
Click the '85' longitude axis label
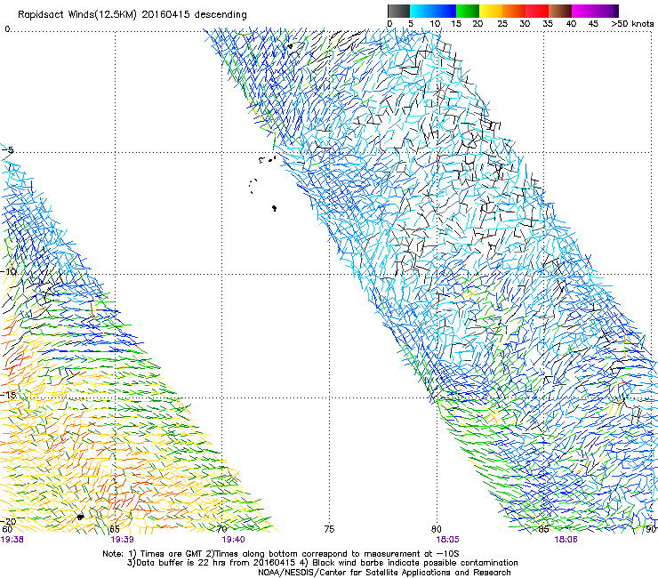pos(544,529)
